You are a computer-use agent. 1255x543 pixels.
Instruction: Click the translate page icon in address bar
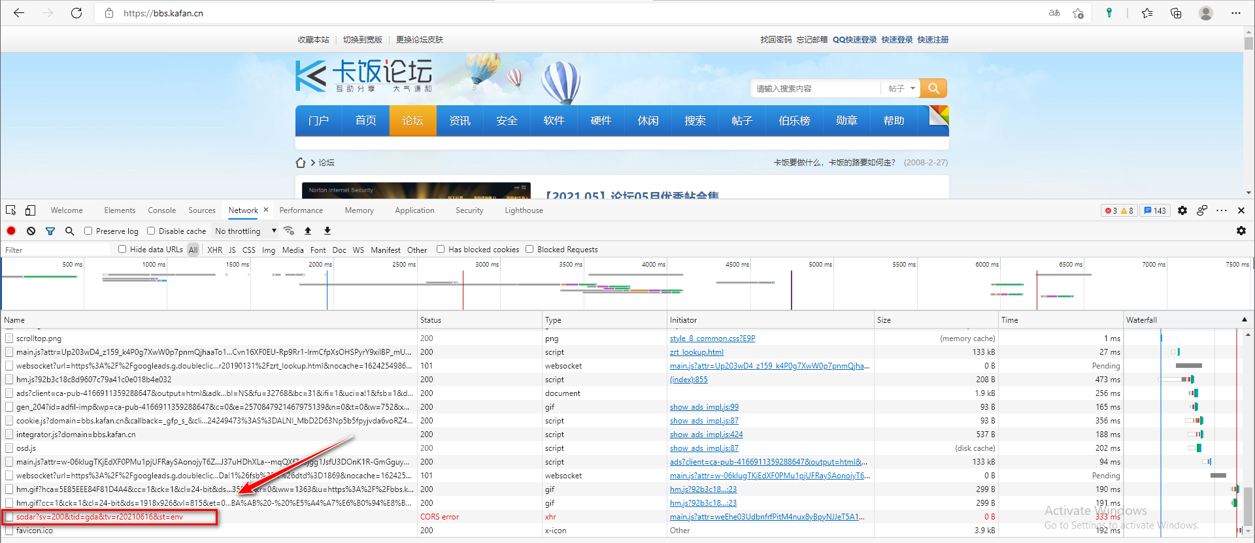(x=1054, y=13)
